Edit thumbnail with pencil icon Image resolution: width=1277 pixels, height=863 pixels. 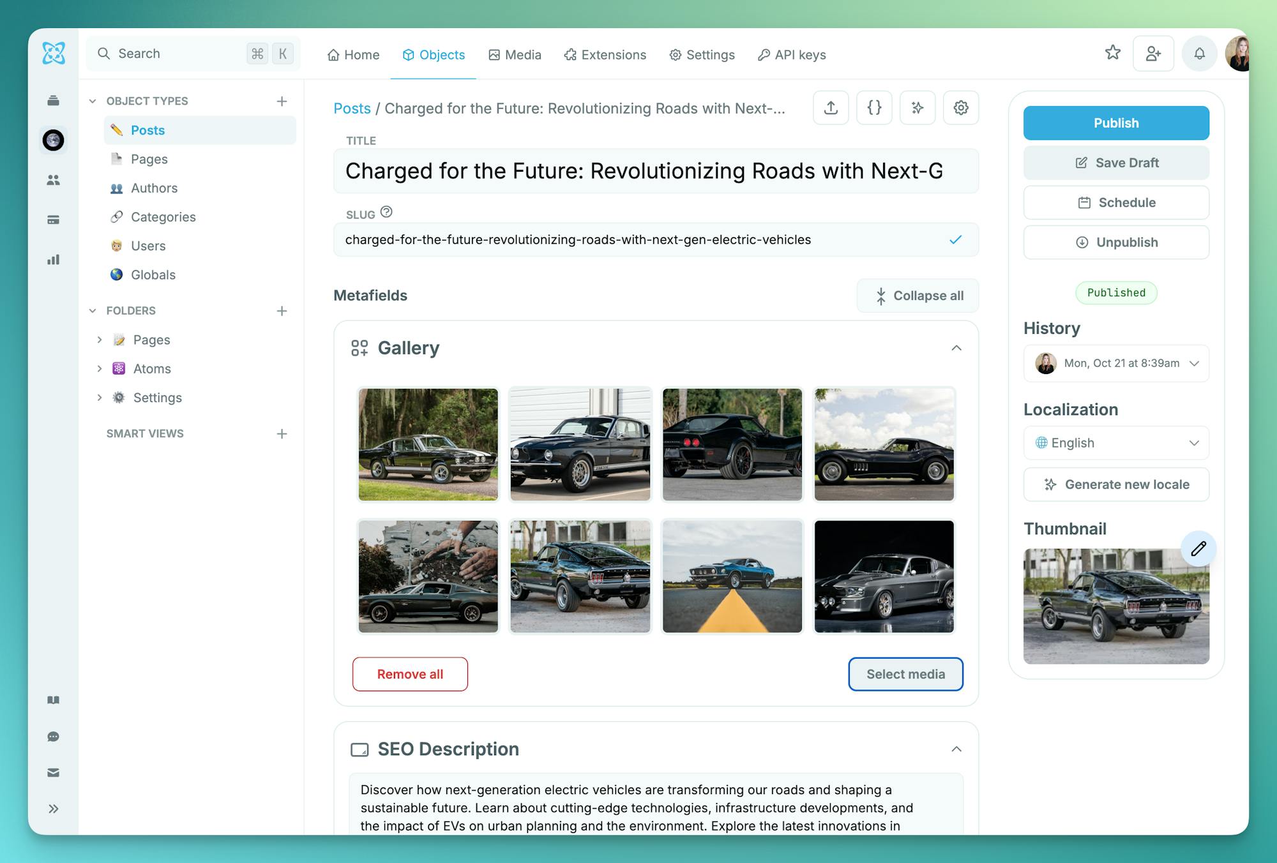point(1198,548)
